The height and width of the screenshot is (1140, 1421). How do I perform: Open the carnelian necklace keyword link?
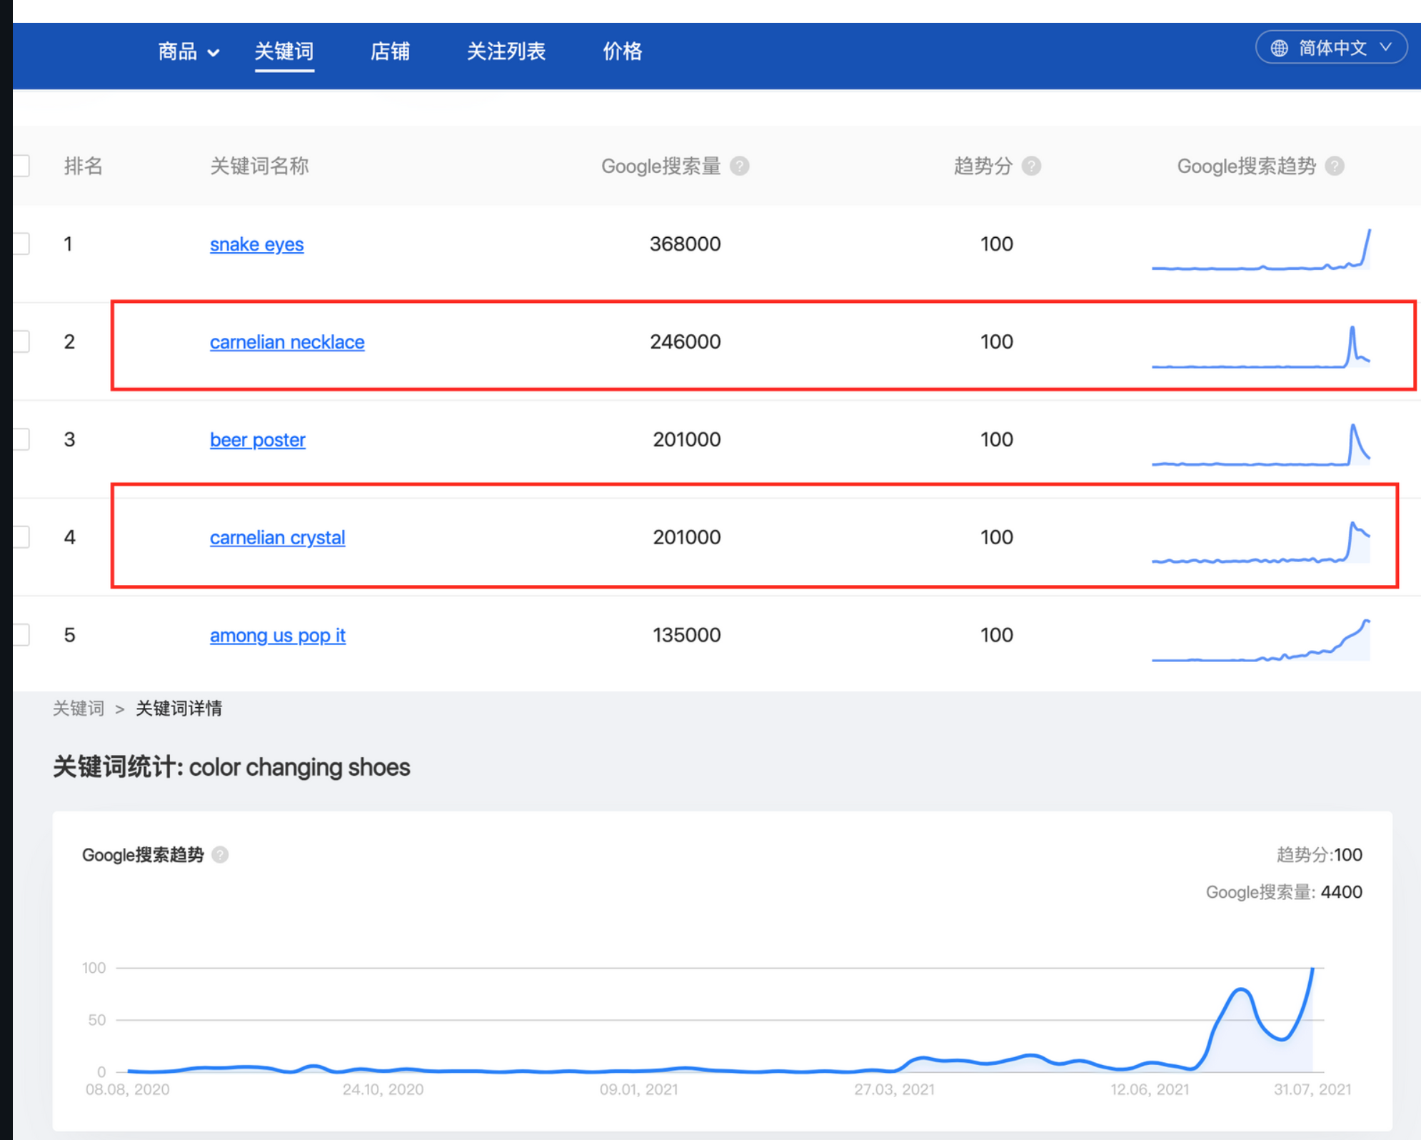coord(287,342)
